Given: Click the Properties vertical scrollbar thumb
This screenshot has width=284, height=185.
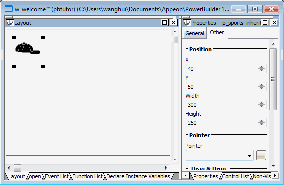Looking at the screenshot, I should [x=273, y=79].
